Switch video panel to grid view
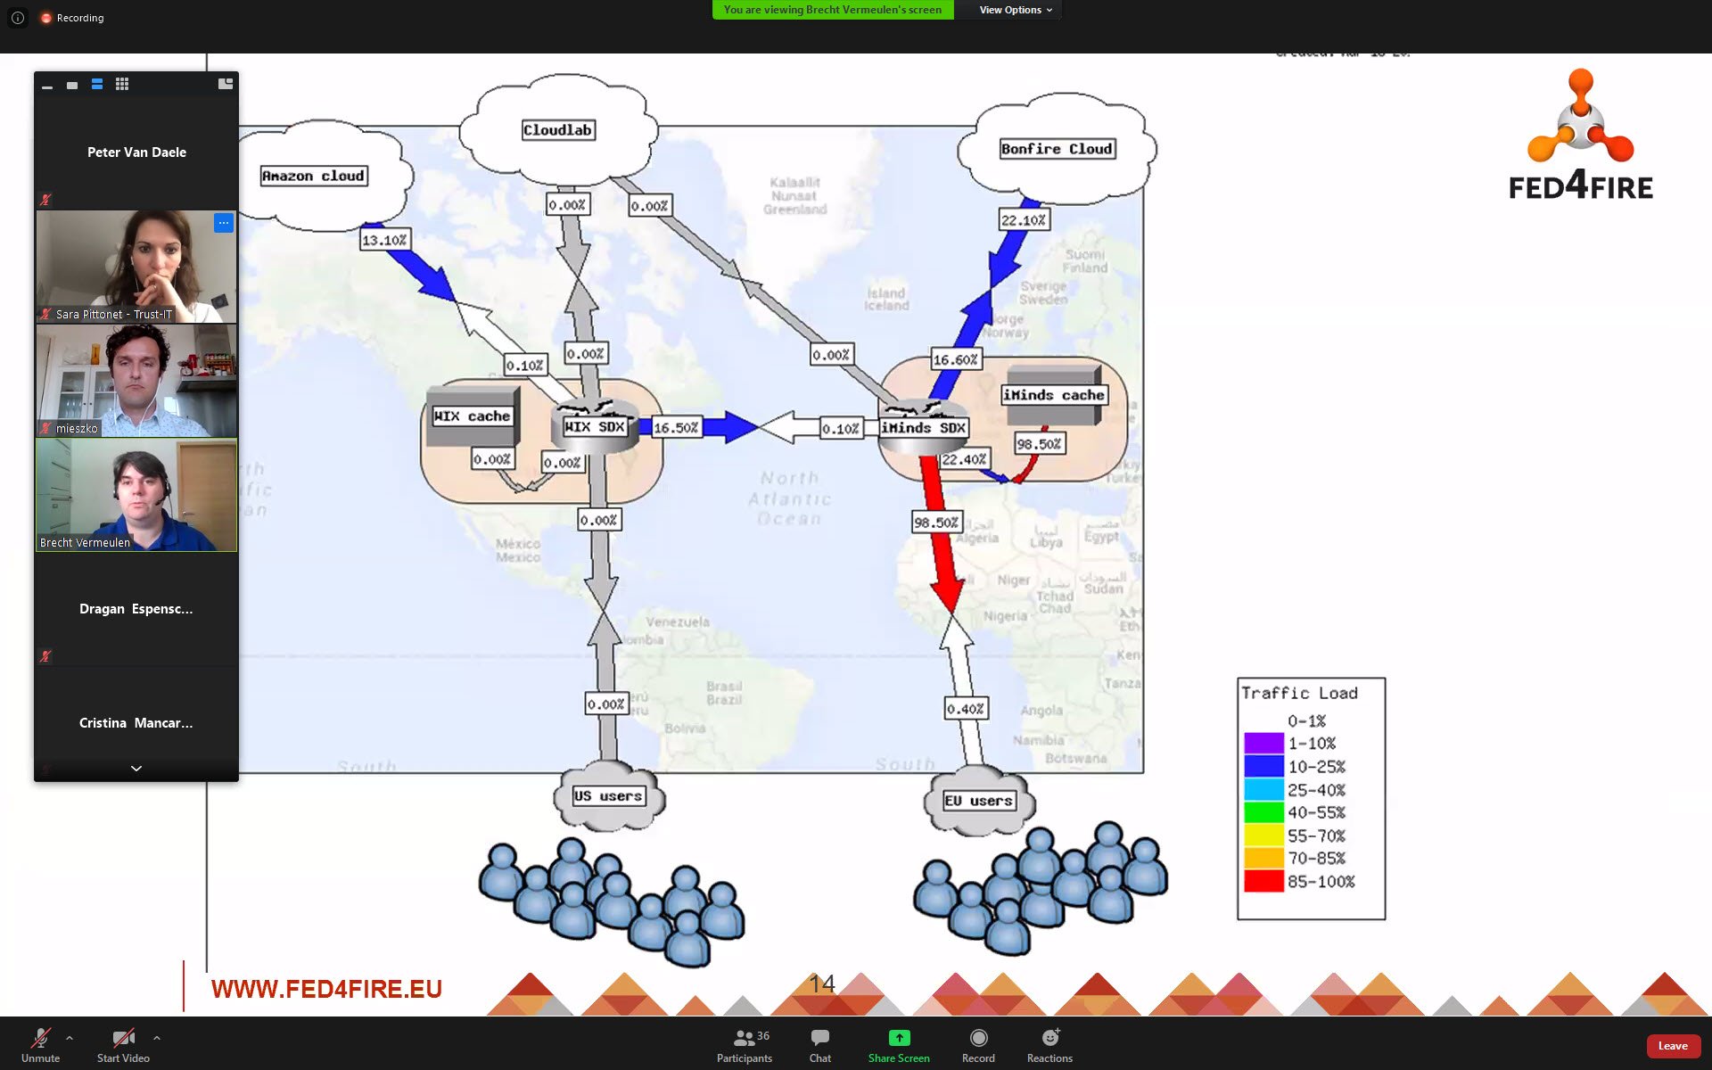The image size is (1712, 1070). tap(122, 84)
